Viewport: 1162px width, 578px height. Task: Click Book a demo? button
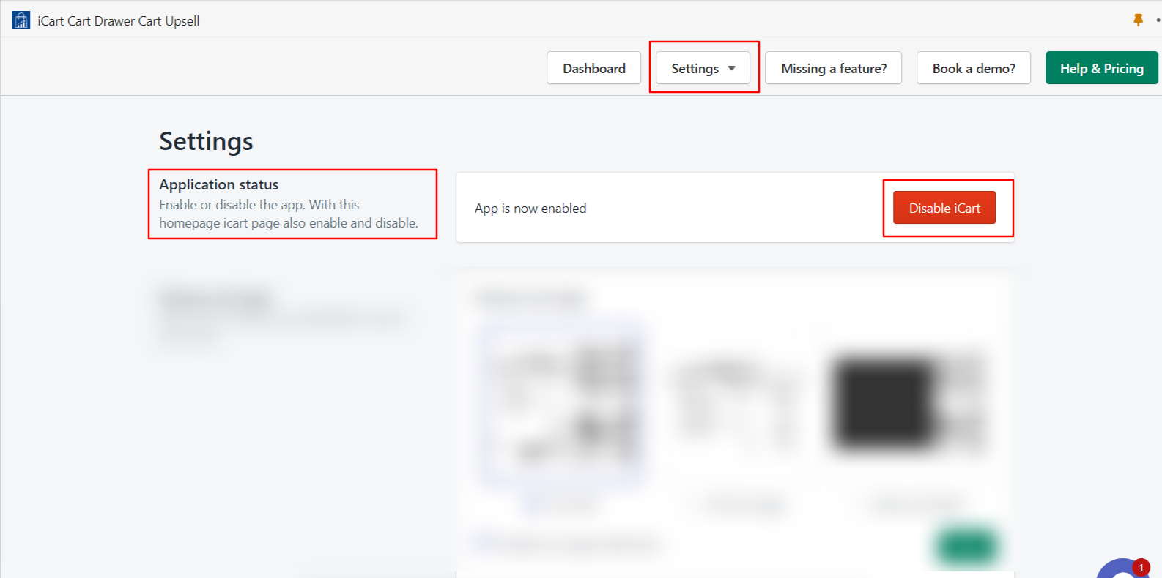click(973, 68)
